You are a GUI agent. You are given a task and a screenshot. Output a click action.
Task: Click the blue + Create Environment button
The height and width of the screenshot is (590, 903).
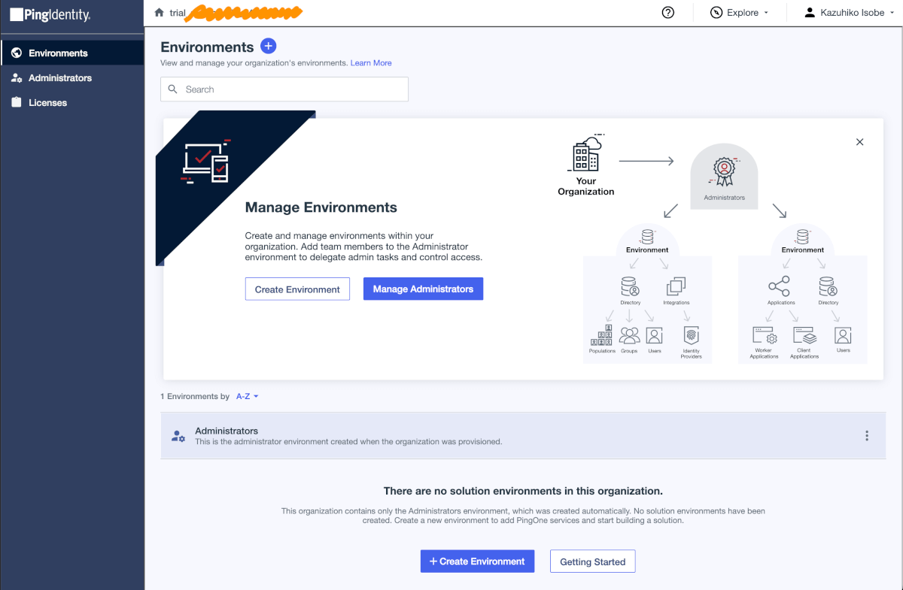click(477, 561)
